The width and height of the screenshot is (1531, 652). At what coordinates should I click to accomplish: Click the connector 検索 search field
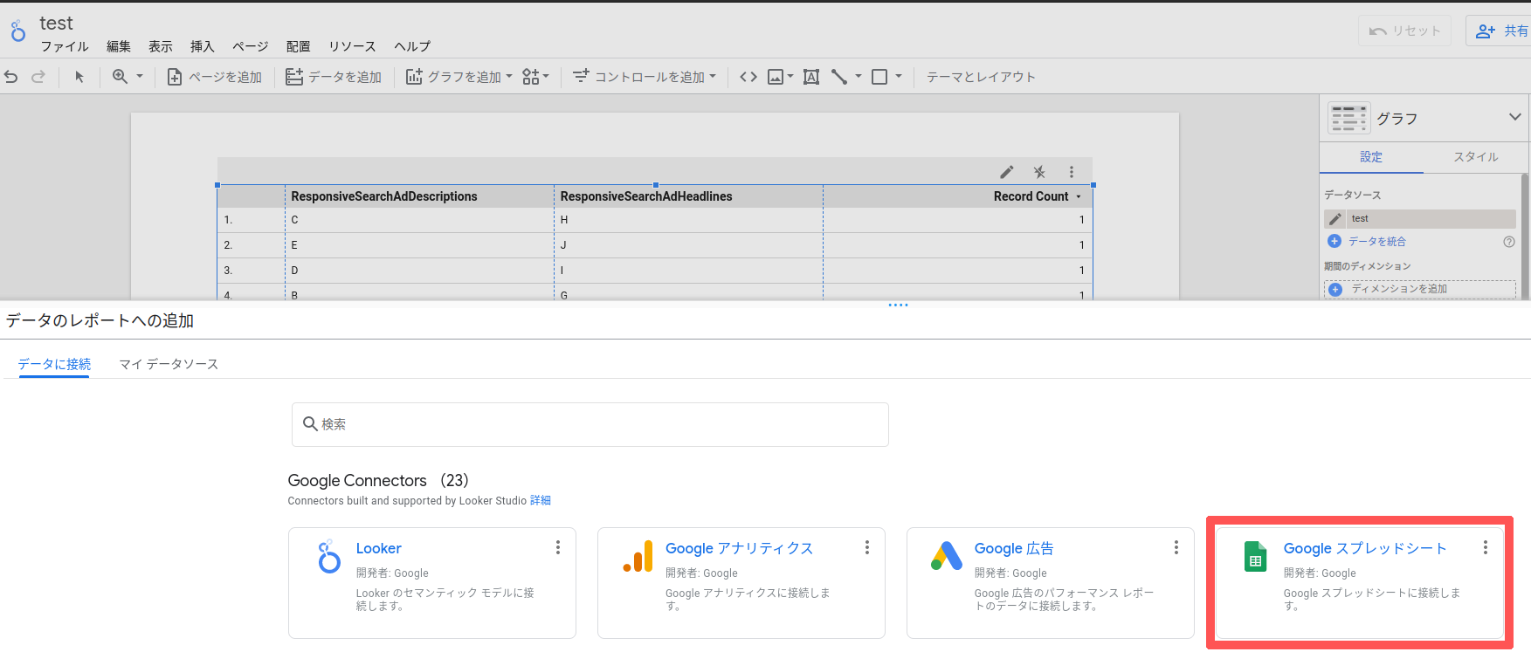[590, 424]
